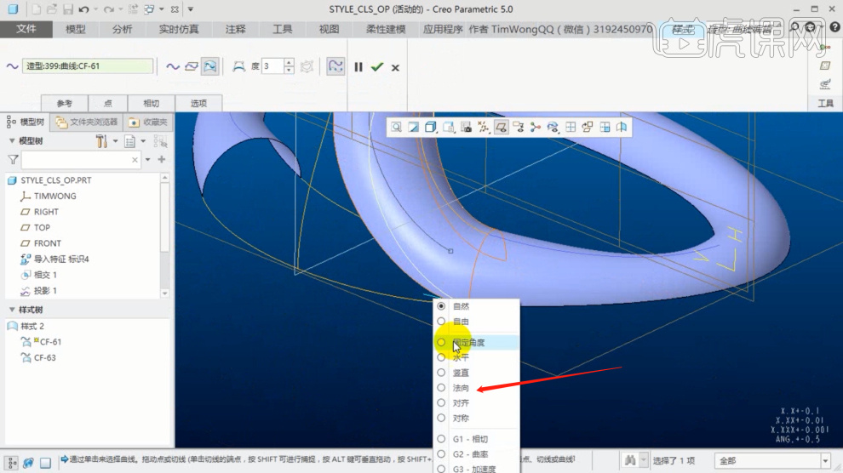The width and height of the screenshot is (843, 473).
Task: Open the 相切 dashboard panel
Action: 151,103
